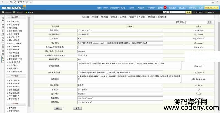Click the browser back arrow

(x=2, y=2)
